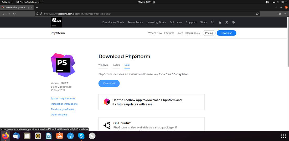The height and width of the screenshot is (141, 289).
Task: Open the battery indicator in the top bar
Action: tap(282, 2)
